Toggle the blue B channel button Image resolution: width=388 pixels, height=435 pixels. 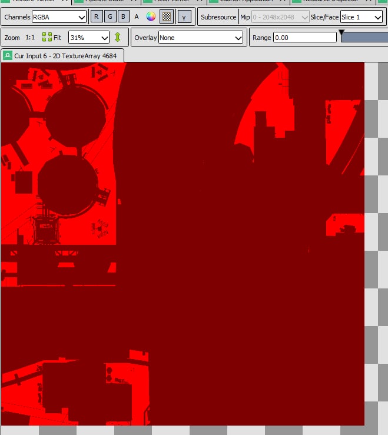coord(123,16)
